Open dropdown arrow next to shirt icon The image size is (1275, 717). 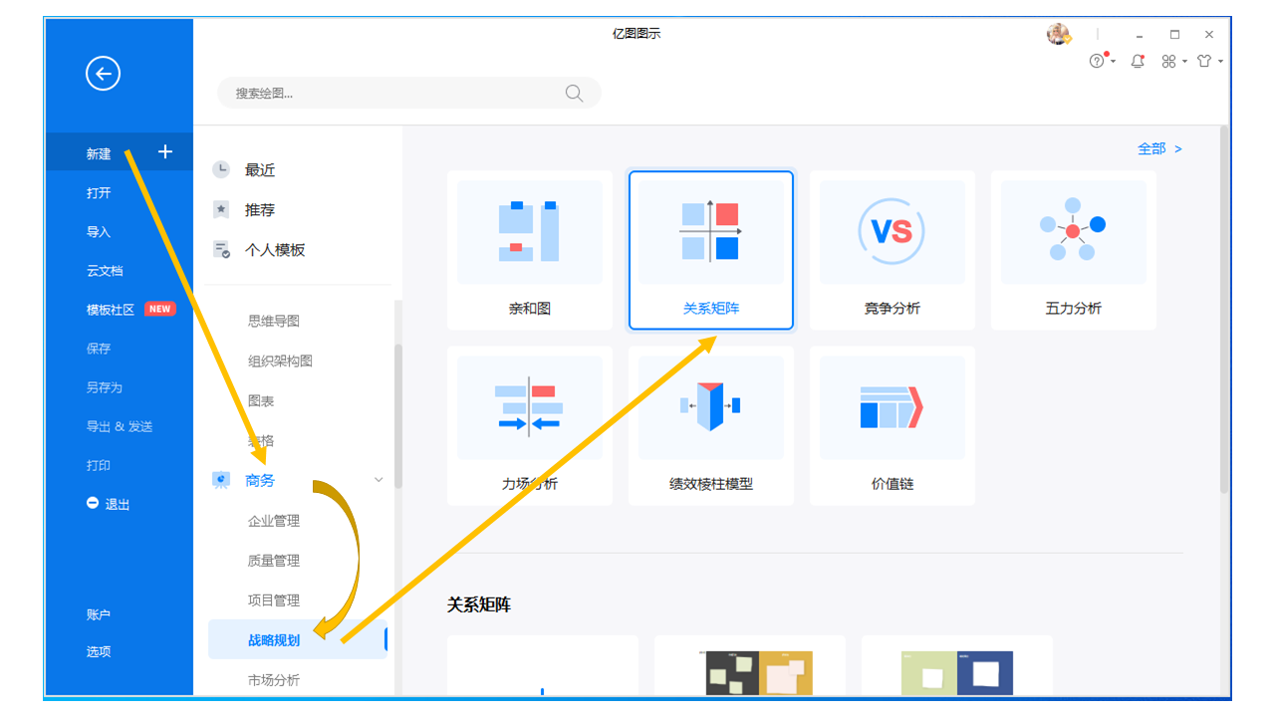[1220, 62]
